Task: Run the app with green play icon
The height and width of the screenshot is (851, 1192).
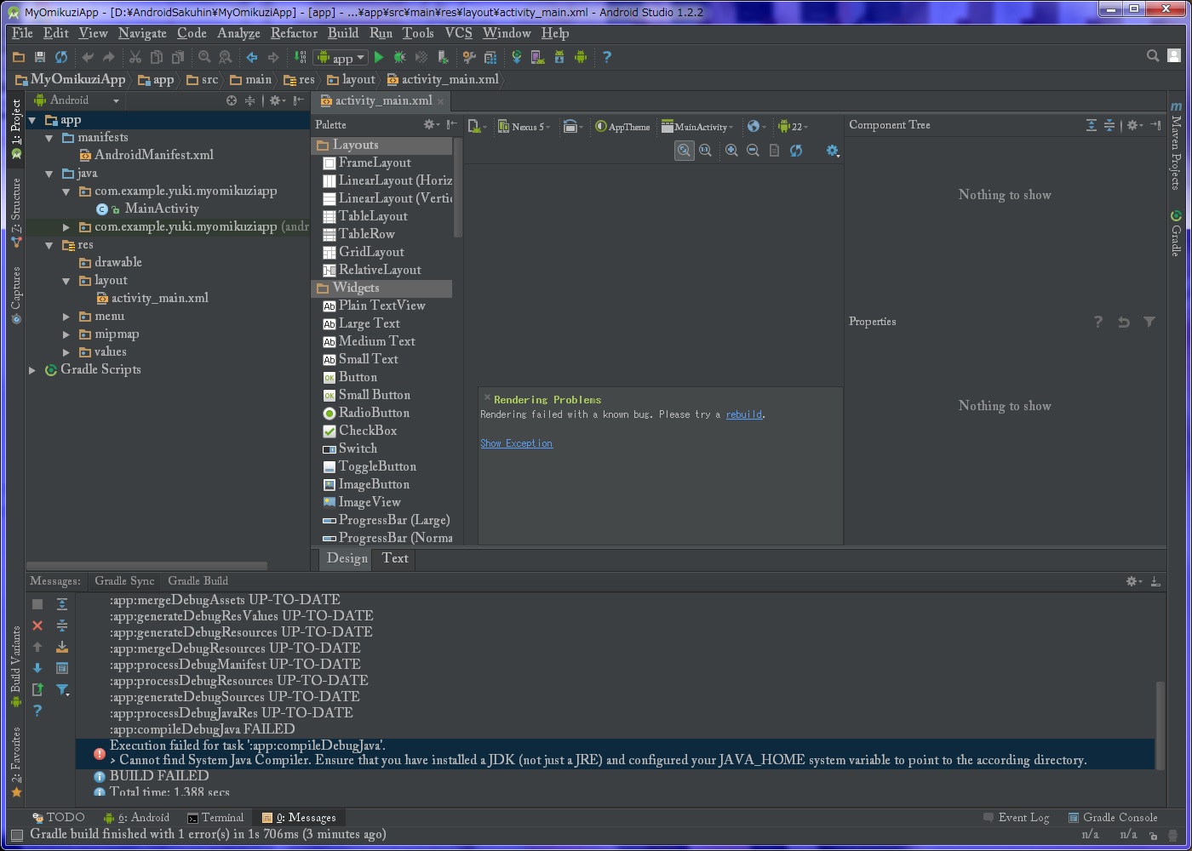Action: pos(379,57)
